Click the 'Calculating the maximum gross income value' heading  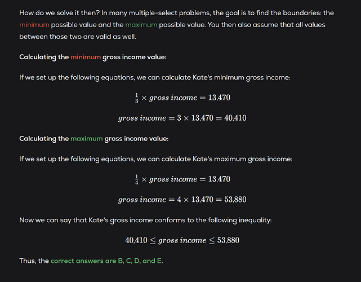94,139
